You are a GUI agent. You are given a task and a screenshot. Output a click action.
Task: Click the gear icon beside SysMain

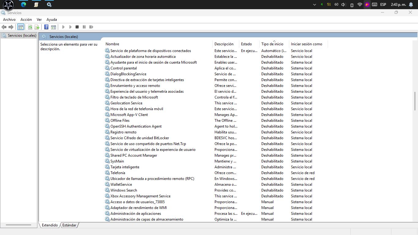point(107,161)
